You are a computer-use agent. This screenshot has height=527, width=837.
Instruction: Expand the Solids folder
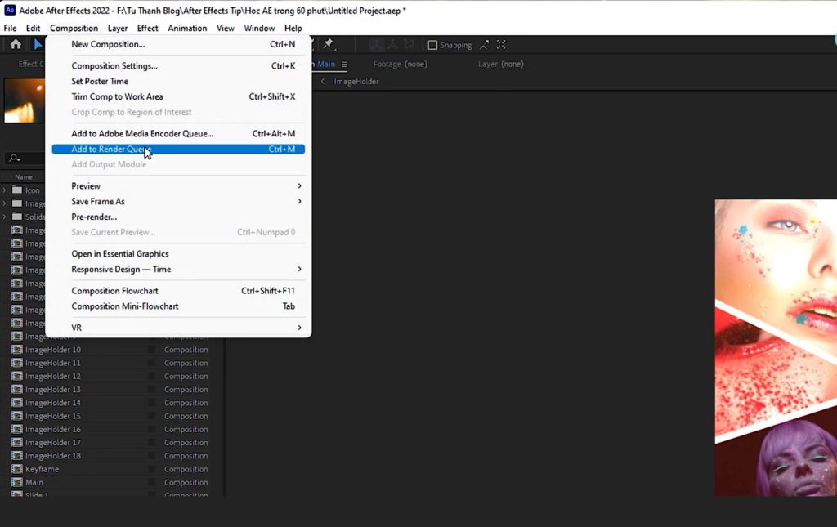[x=4, y=217]
